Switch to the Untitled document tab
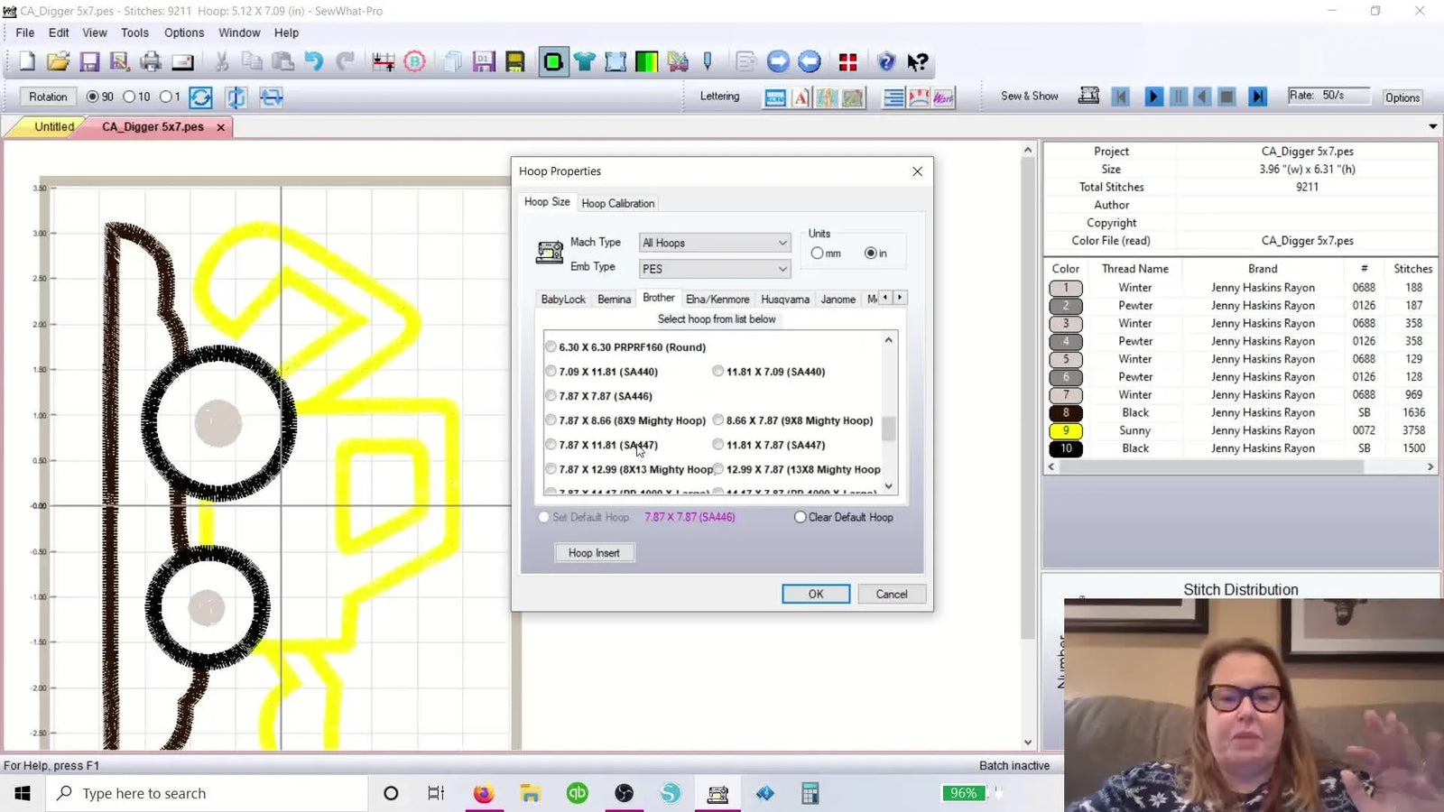Image resolution: width=1444 pixels, height=812 pixels. click(x=54, y=127)
